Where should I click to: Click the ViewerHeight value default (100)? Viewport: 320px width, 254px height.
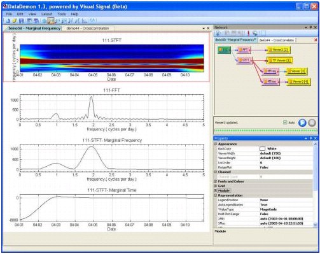270,158
